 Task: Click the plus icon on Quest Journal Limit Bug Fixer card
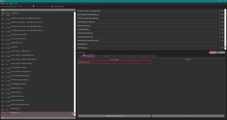tap(222, 40)
